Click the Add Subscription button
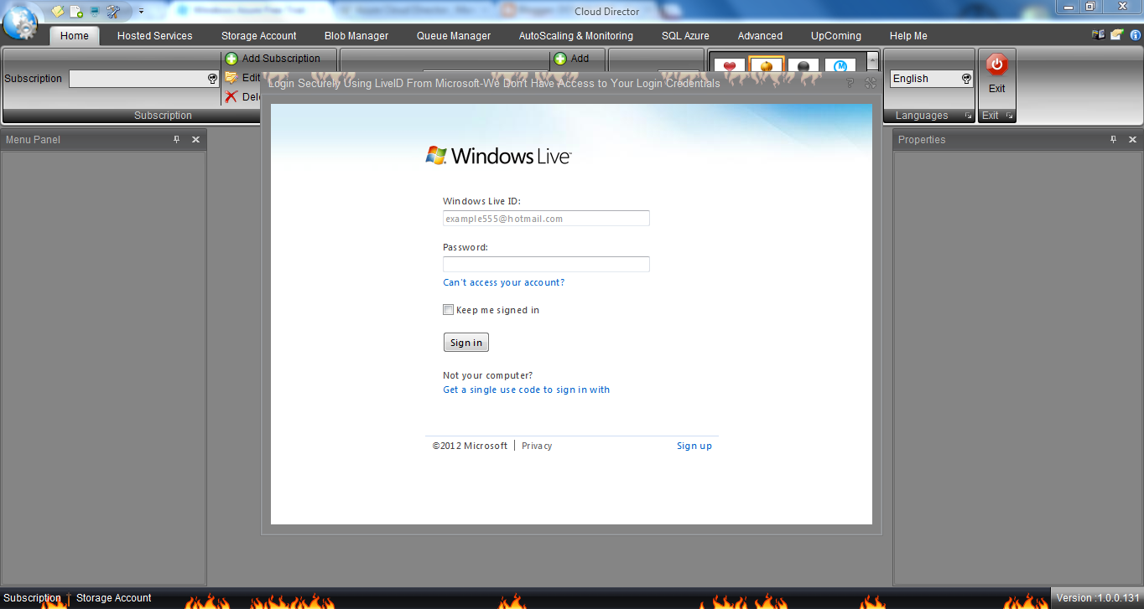This screenshot has height=609, width=1144. pos(273,59)
